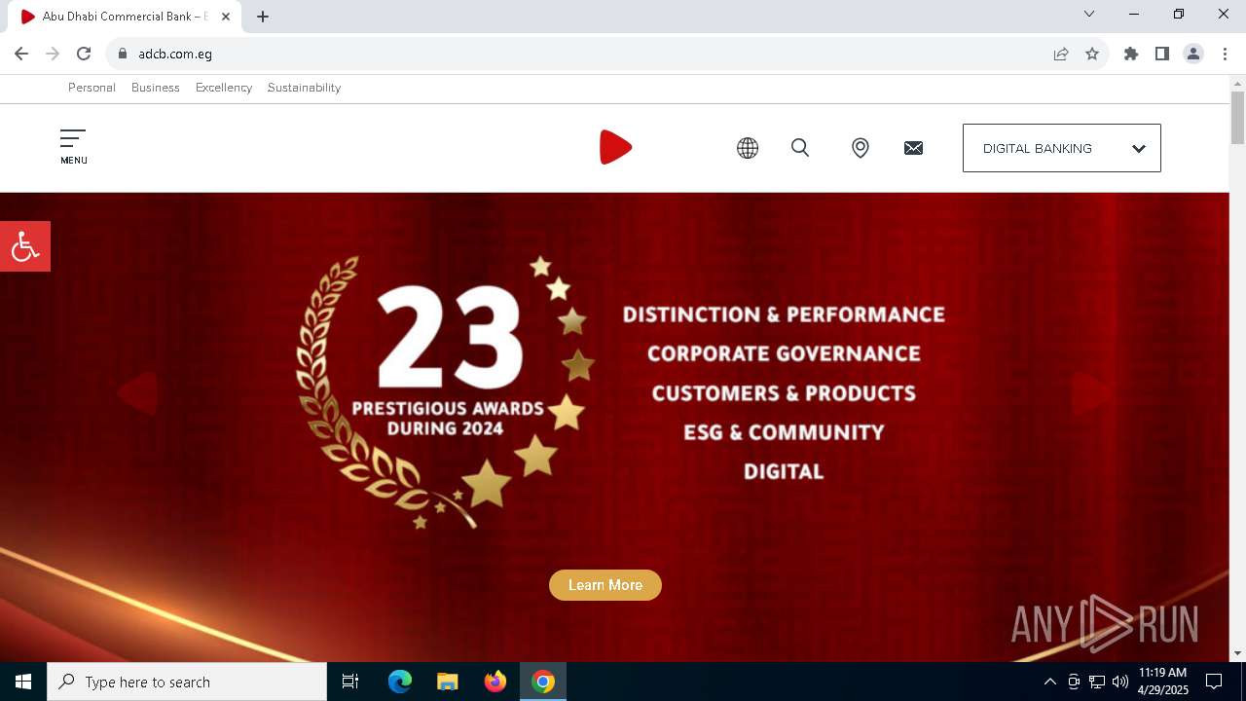Screen dimensions: 1246x701
Task: Open the volume speaker control
Action: 1120,682
